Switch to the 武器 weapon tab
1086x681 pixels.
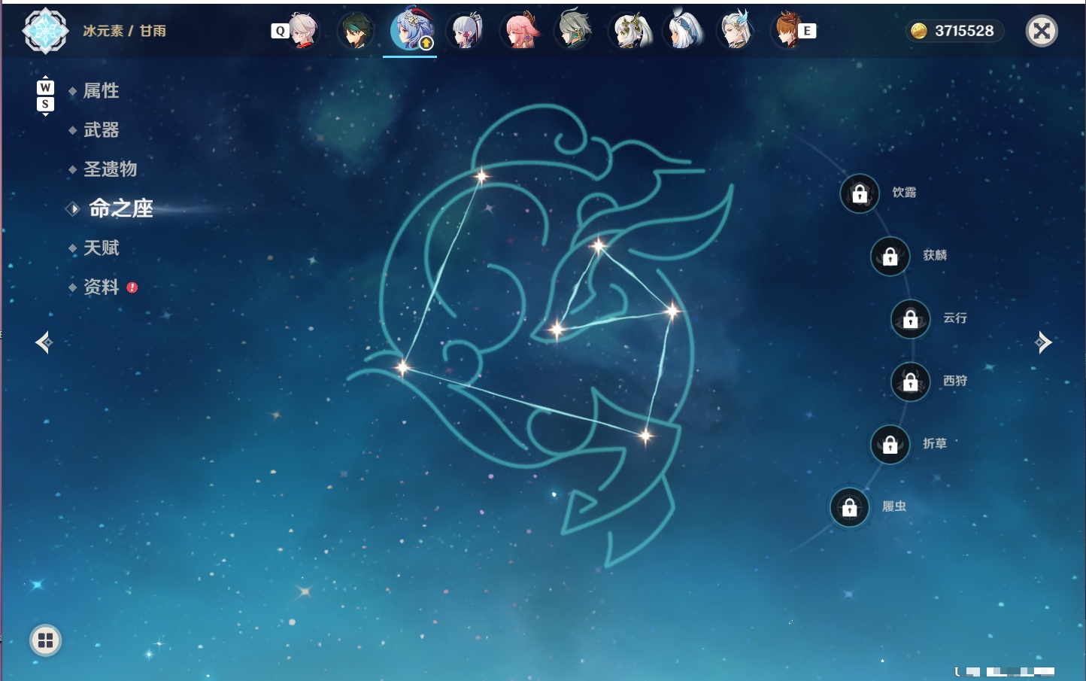tap(101, 130)
